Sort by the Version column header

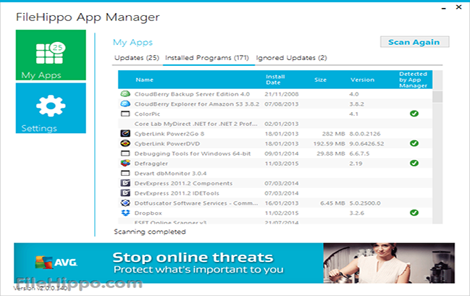[362, 80]
